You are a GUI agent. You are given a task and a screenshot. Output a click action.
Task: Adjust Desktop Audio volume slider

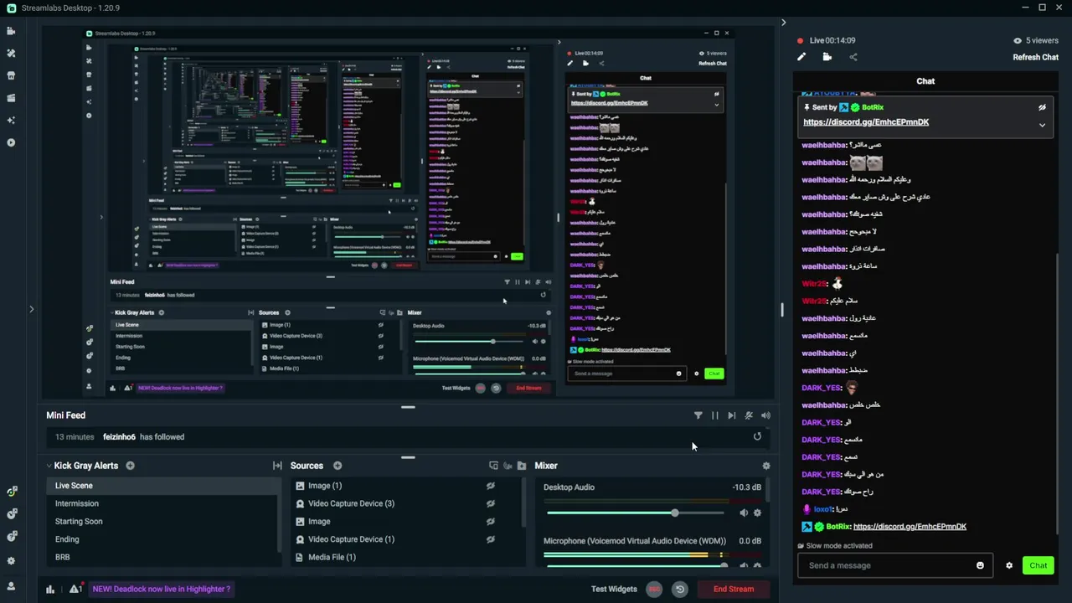click(x=636, y=513)
